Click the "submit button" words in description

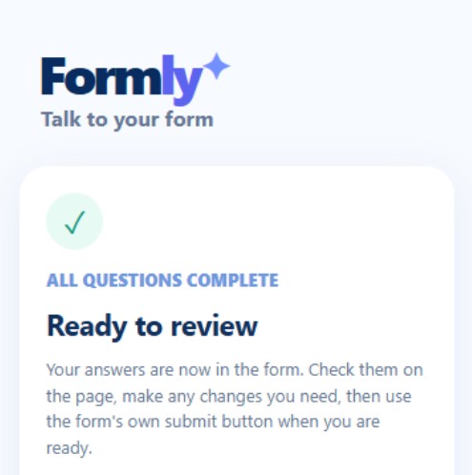pos(218,422)
